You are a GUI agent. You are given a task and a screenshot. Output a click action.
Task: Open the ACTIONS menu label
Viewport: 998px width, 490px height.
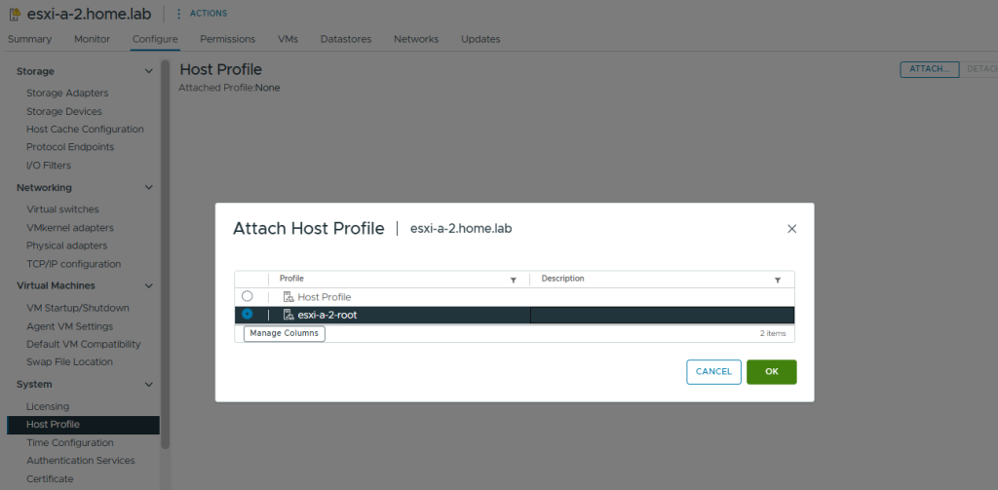[x=209, y=14]
